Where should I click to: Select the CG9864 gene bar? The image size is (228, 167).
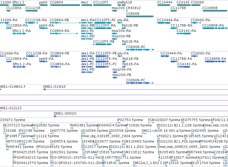(x=65, y=5)
